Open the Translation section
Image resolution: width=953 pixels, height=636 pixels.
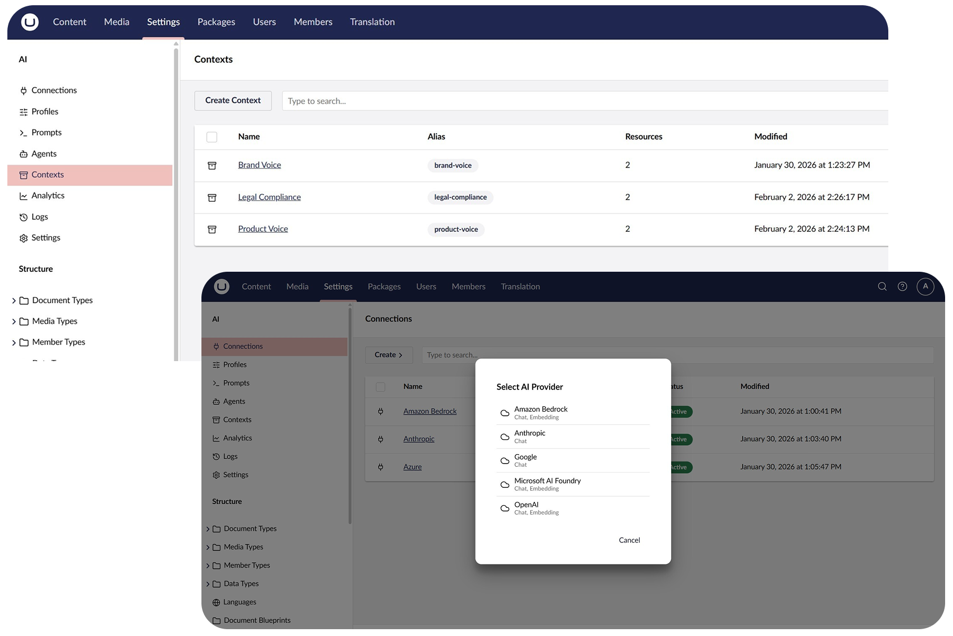pyautogui.click(x=372, y=22)
